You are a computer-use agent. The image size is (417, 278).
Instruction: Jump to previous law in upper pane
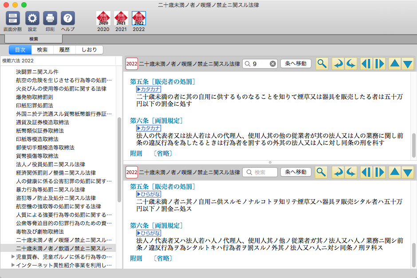[x=366, y=64]
